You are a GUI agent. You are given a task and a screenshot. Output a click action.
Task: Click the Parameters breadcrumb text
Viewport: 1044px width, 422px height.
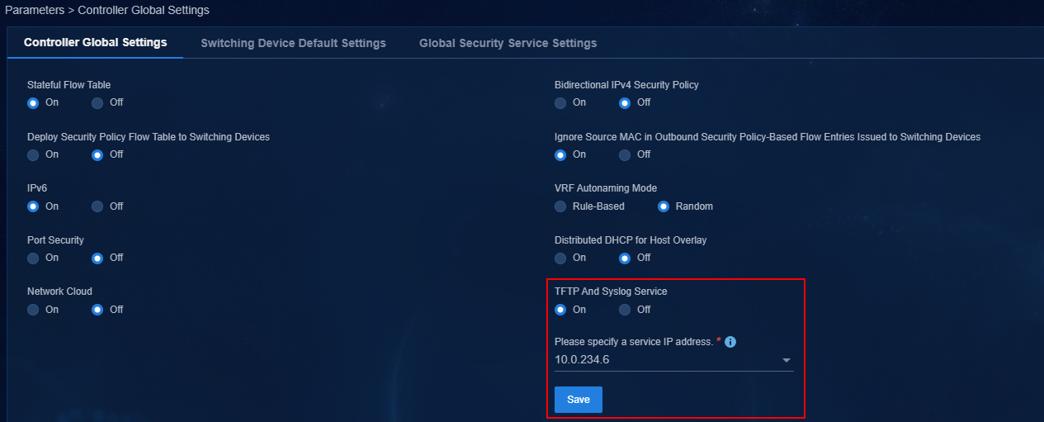click(35, 11)
